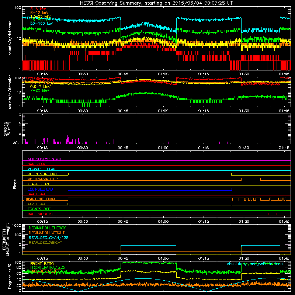Click the SC_IN_SUNLIGHT label
The height and width of the screenshot is (295, 295).
click(42, 174)
